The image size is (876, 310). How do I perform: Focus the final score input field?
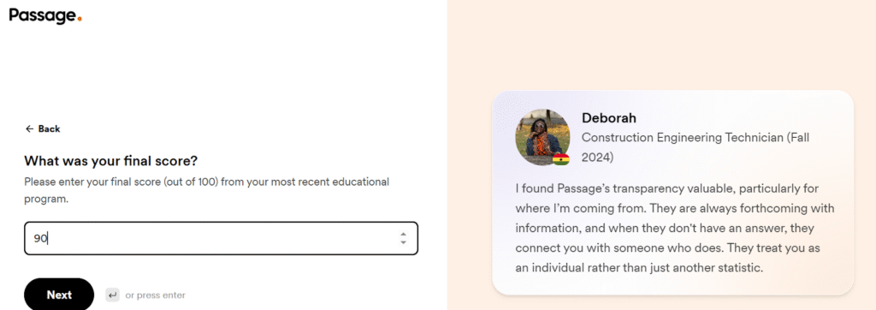(221, 238)
